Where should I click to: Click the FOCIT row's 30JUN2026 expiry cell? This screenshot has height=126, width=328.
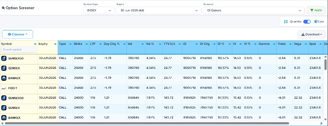(47, 88)
